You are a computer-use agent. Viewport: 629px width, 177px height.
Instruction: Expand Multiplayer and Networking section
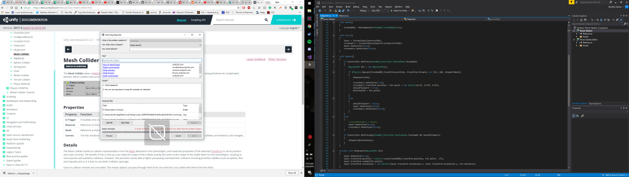pyautogui.click(x=4, y=101)
